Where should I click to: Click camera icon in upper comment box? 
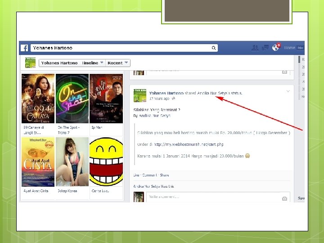284,72
